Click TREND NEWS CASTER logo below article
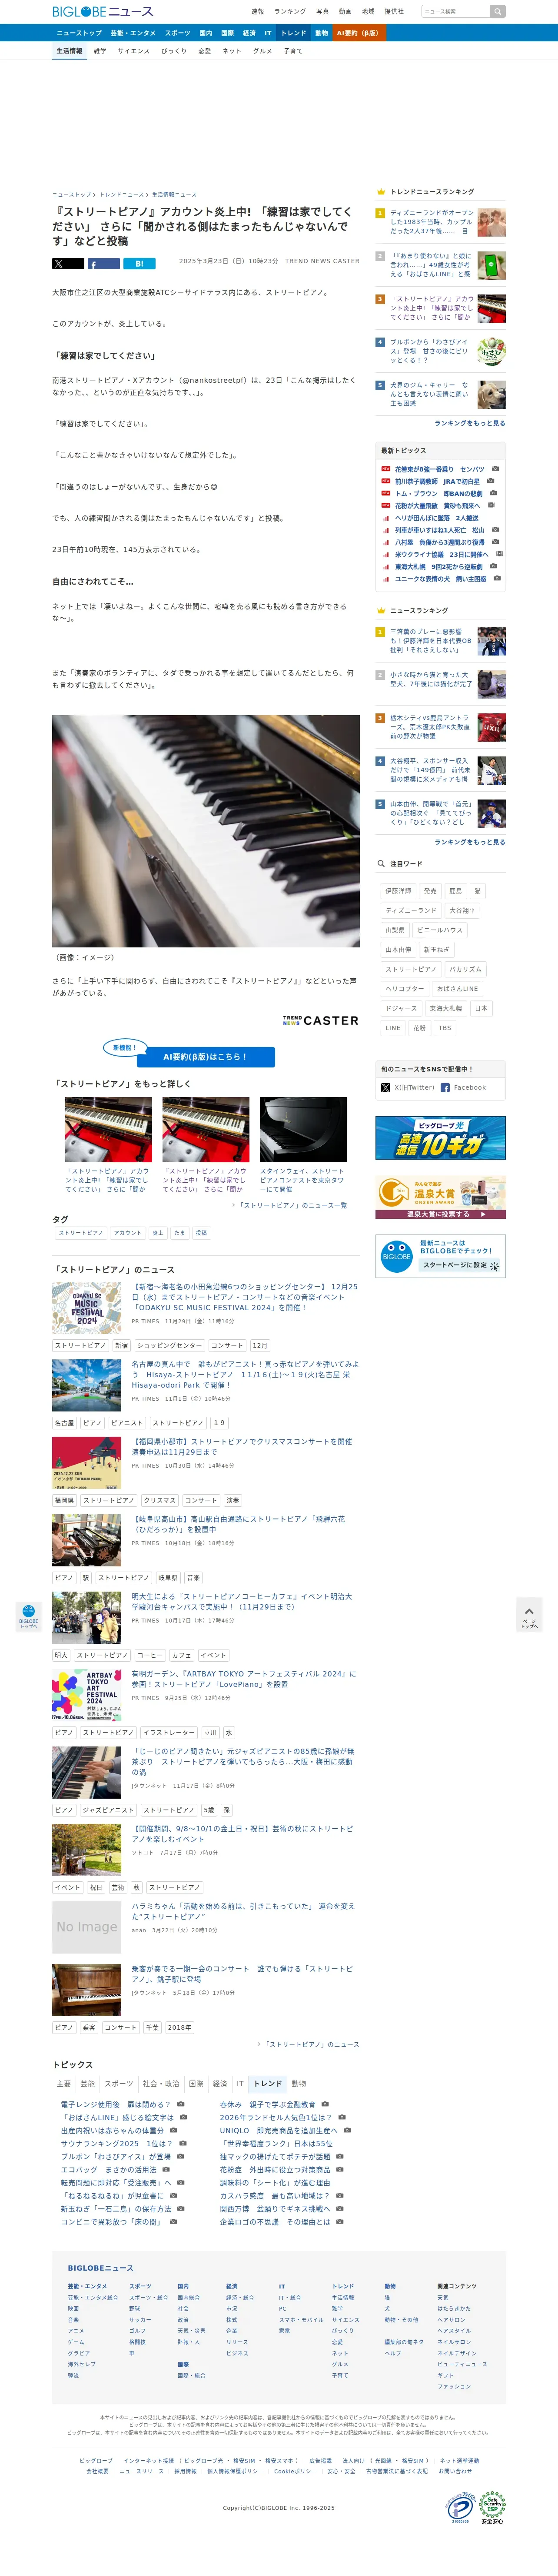This screenshot has width=558, height=2576. pos(320,1020)
